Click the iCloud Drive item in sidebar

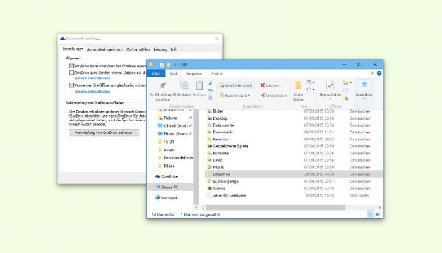point(175,126)
